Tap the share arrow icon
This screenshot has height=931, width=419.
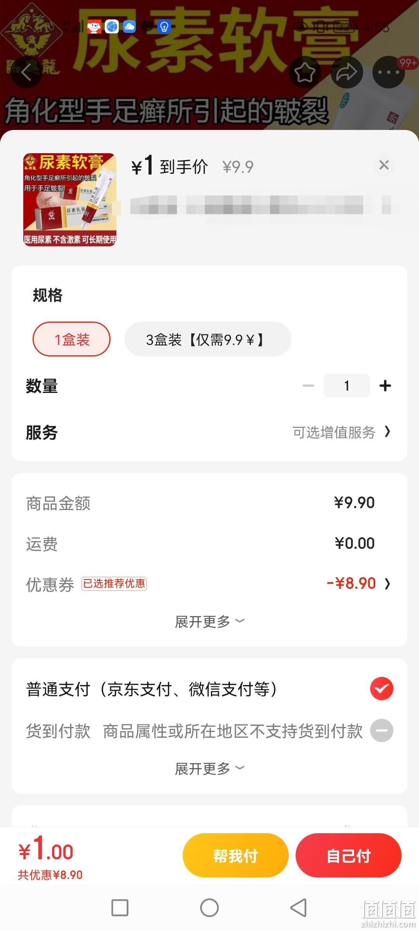(x=346, y=72)
